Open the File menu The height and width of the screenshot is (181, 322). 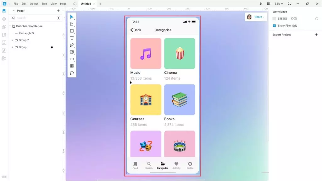(x=16, y=4)
